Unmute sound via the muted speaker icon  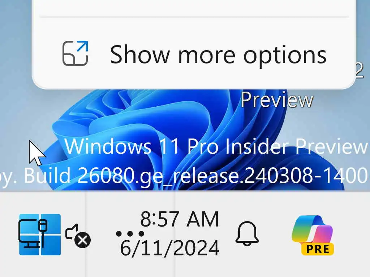click(x=78, y=236)
